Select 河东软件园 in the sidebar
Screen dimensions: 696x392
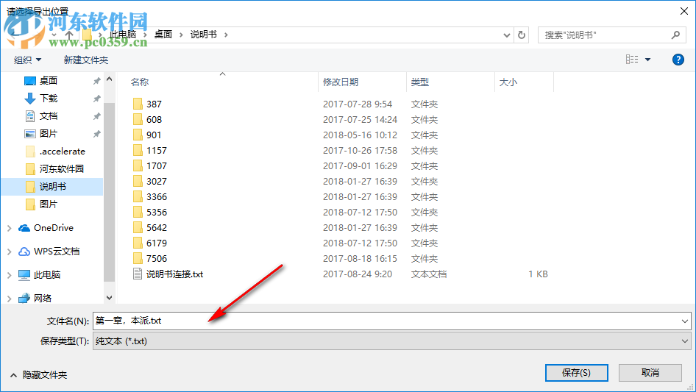click(x=62, y=169)
